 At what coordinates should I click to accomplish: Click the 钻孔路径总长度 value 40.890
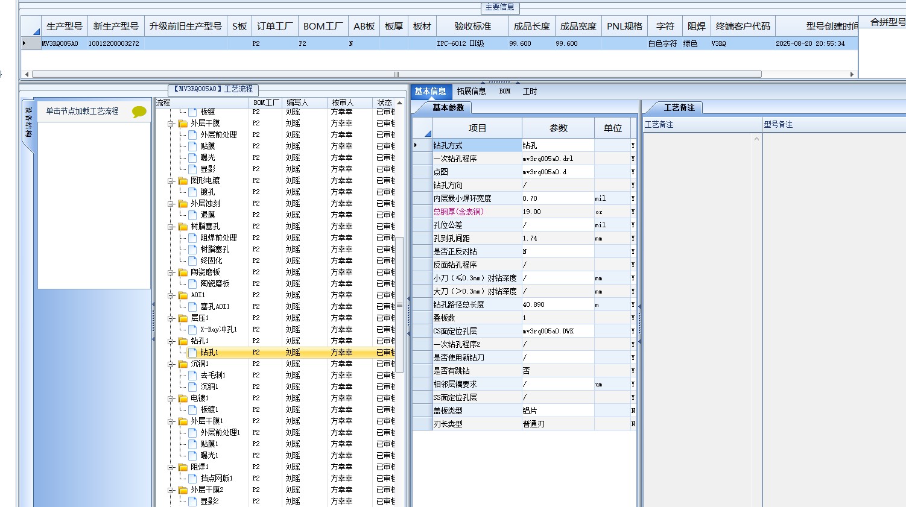click(558, 305)
